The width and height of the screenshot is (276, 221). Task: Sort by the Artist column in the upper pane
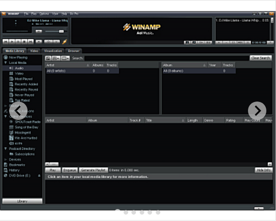coord(68,65)
